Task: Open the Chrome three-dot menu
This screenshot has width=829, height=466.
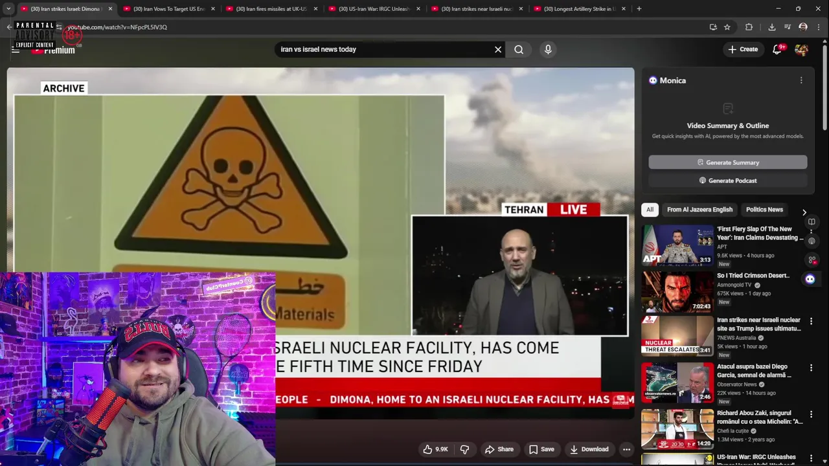Action: pos(819,27)
